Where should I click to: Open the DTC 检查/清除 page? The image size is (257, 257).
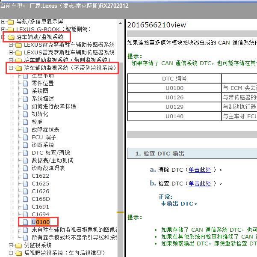pos(51,153)
